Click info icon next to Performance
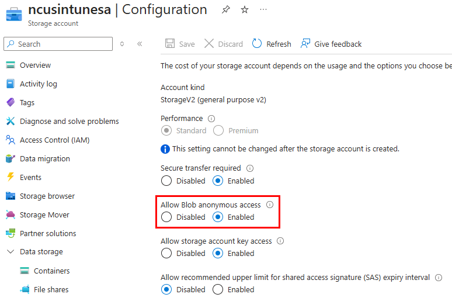 pyautogui.click(x=211, y=118)
